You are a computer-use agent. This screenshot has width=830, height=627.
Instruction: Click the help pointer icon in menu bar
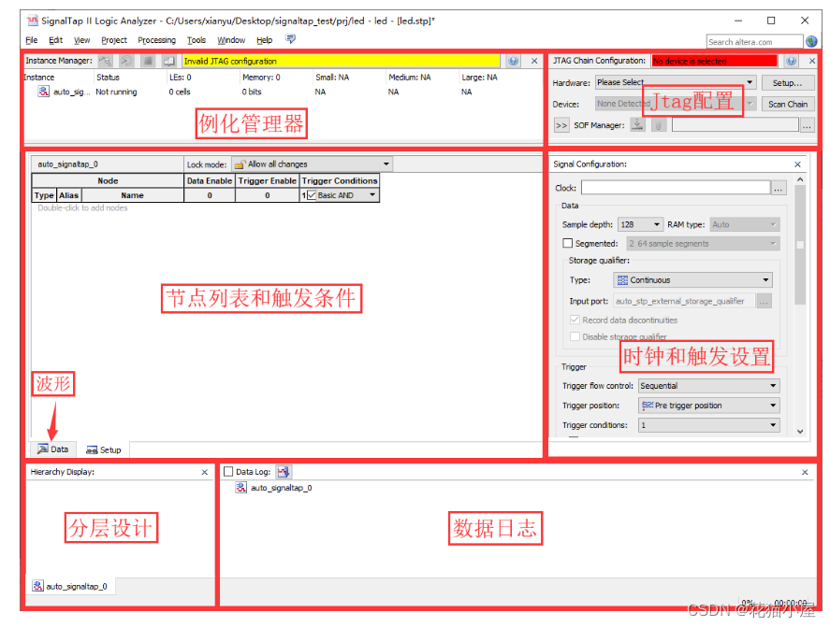click(x=290, y=39)
